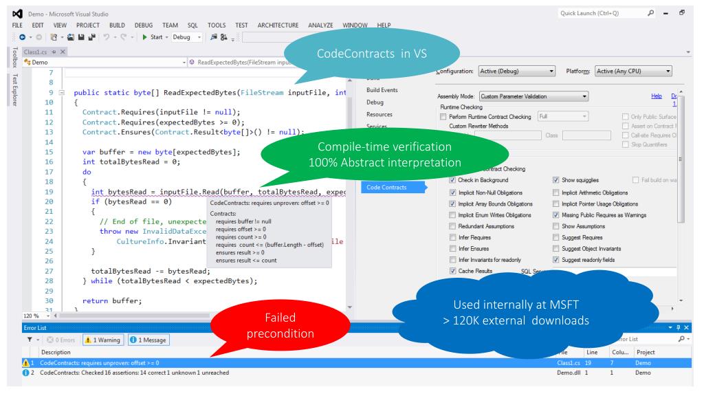Open the Help link in Code Contracts
The height and width of the screenshot is (396, 704).
pos(657,96)
